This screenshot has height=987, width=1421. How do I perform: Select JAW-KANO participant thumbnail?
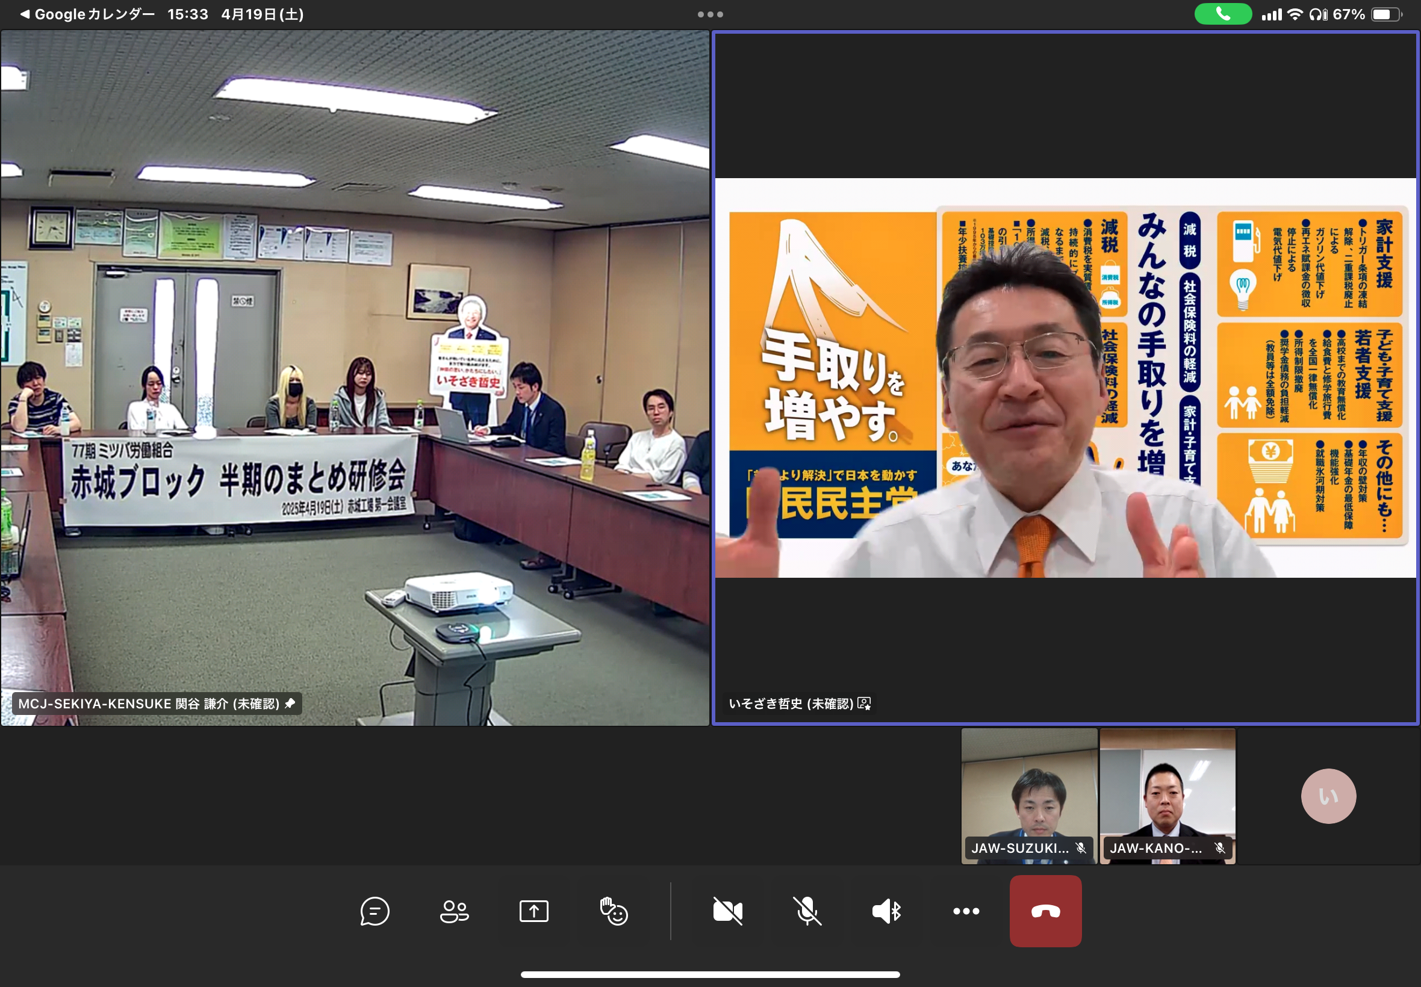tap(1167, 795)
